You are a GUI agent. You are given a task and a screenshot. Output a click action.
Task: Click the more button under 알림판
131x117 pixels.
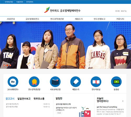coord(59,113)
